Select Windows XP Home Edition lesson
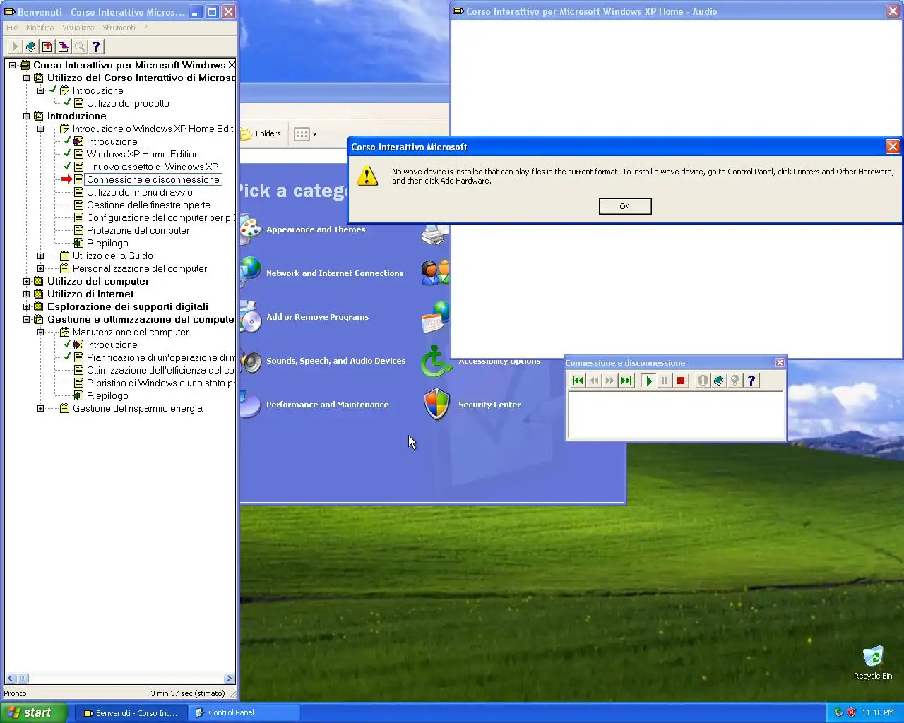The height and width of the screenshot is (723, 904). [143, 154]
